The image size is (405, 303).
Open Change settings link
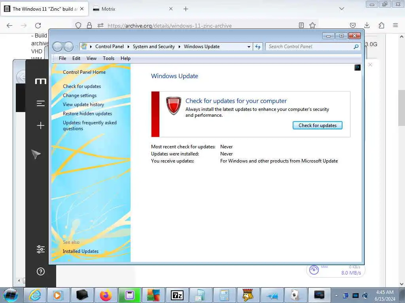pyautogui.click(x=79, y=95)
